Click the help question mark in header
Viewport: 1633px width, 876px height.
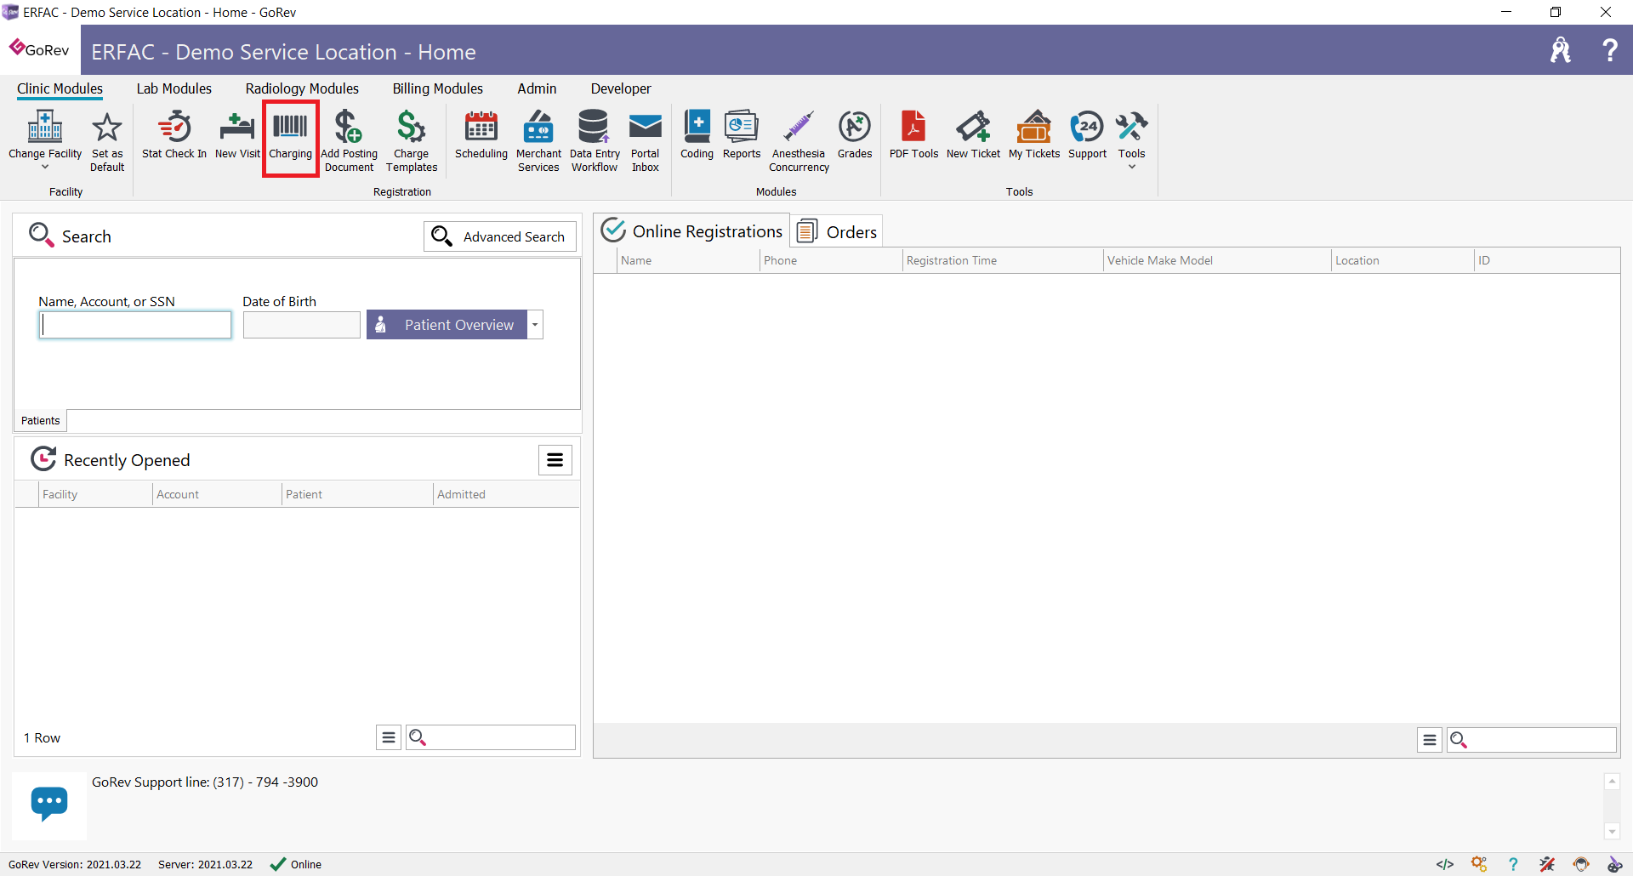[x=1609, y=50]
